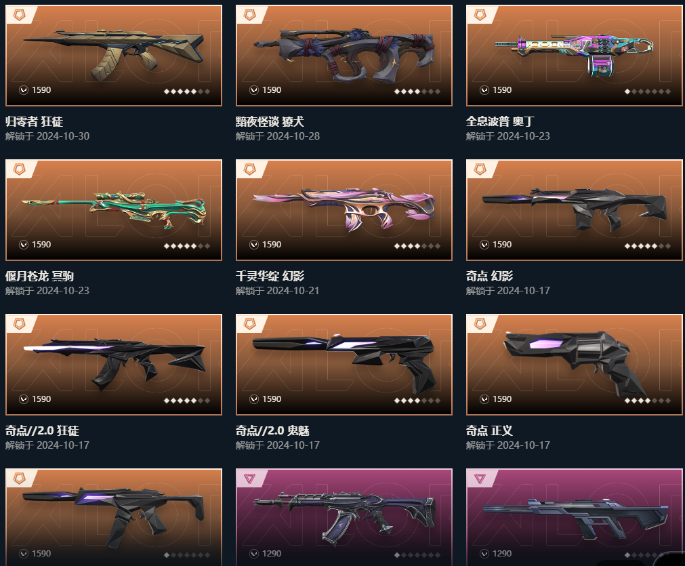
Task: Click the 1590 price on 奇点 幻影 card
Action: tap(502, 245)
